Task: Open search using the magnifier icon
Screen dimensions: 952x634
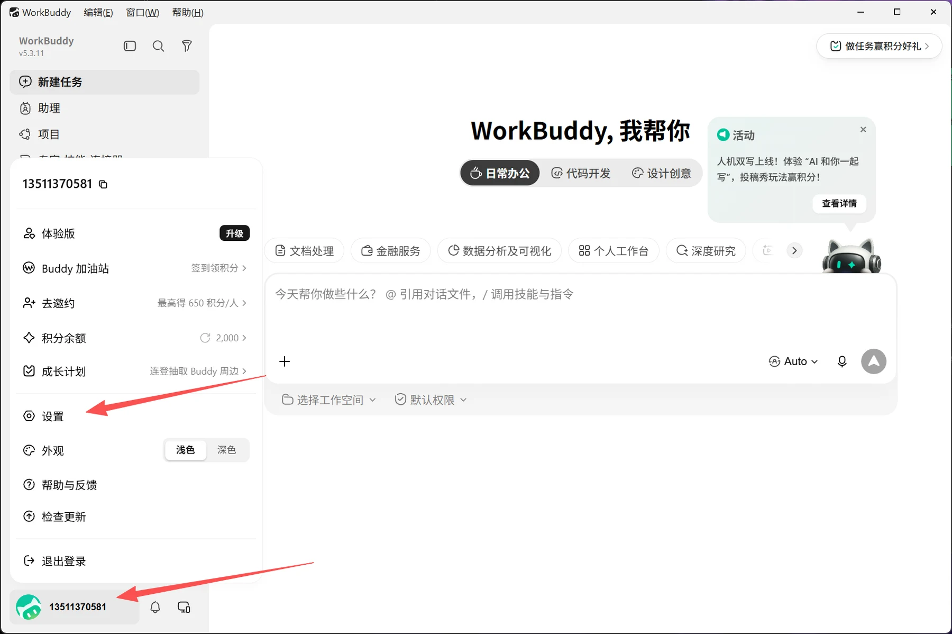Action: 158,46
